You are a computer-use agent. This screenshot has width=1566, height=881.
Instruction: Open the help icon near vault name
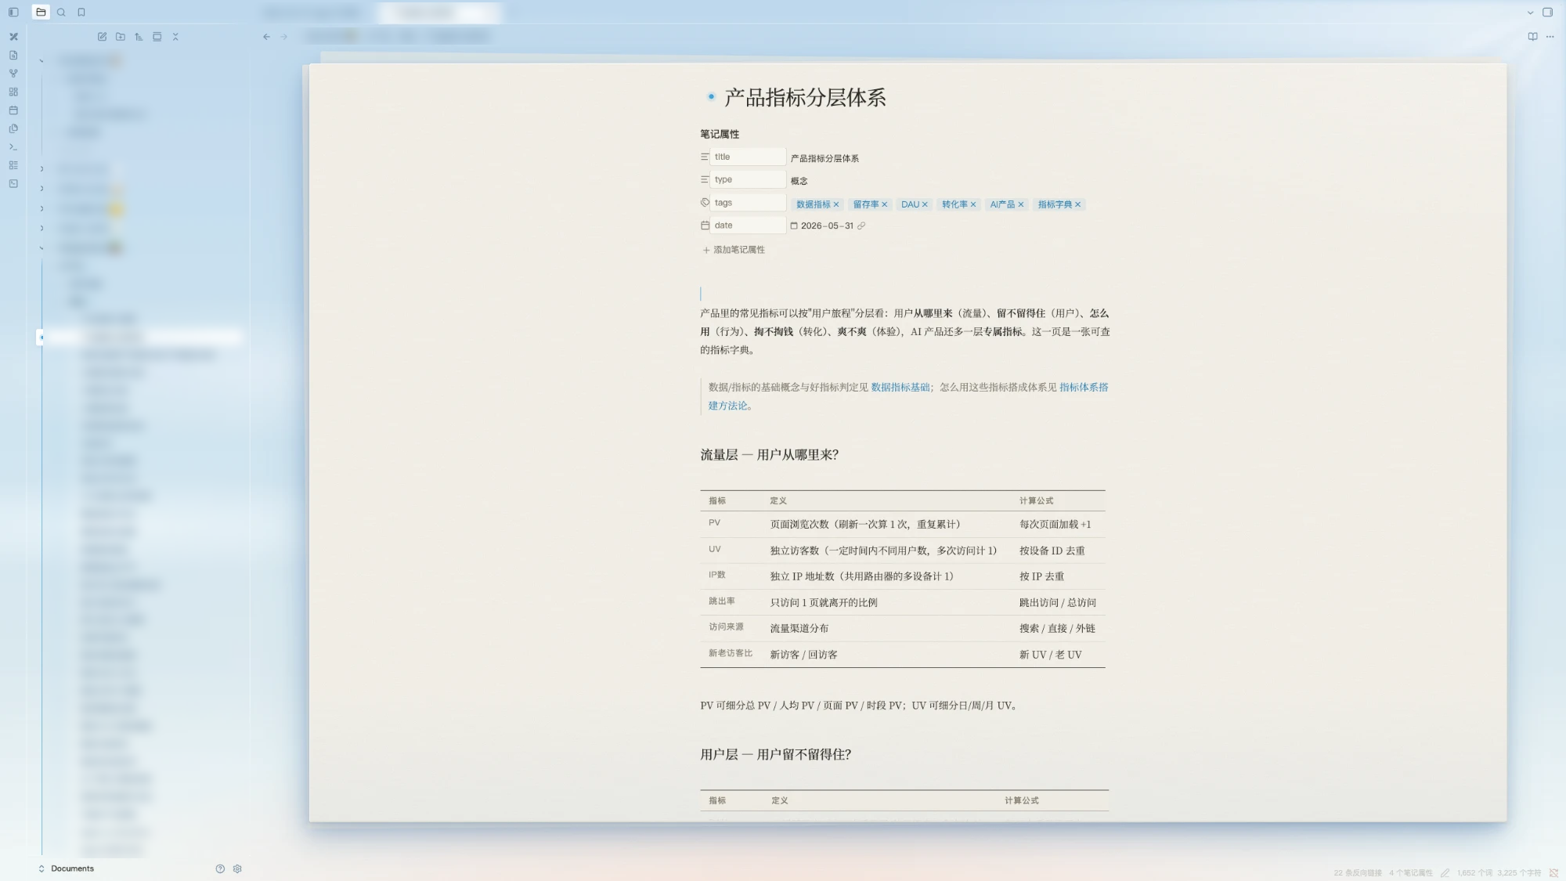pos(220,868)
